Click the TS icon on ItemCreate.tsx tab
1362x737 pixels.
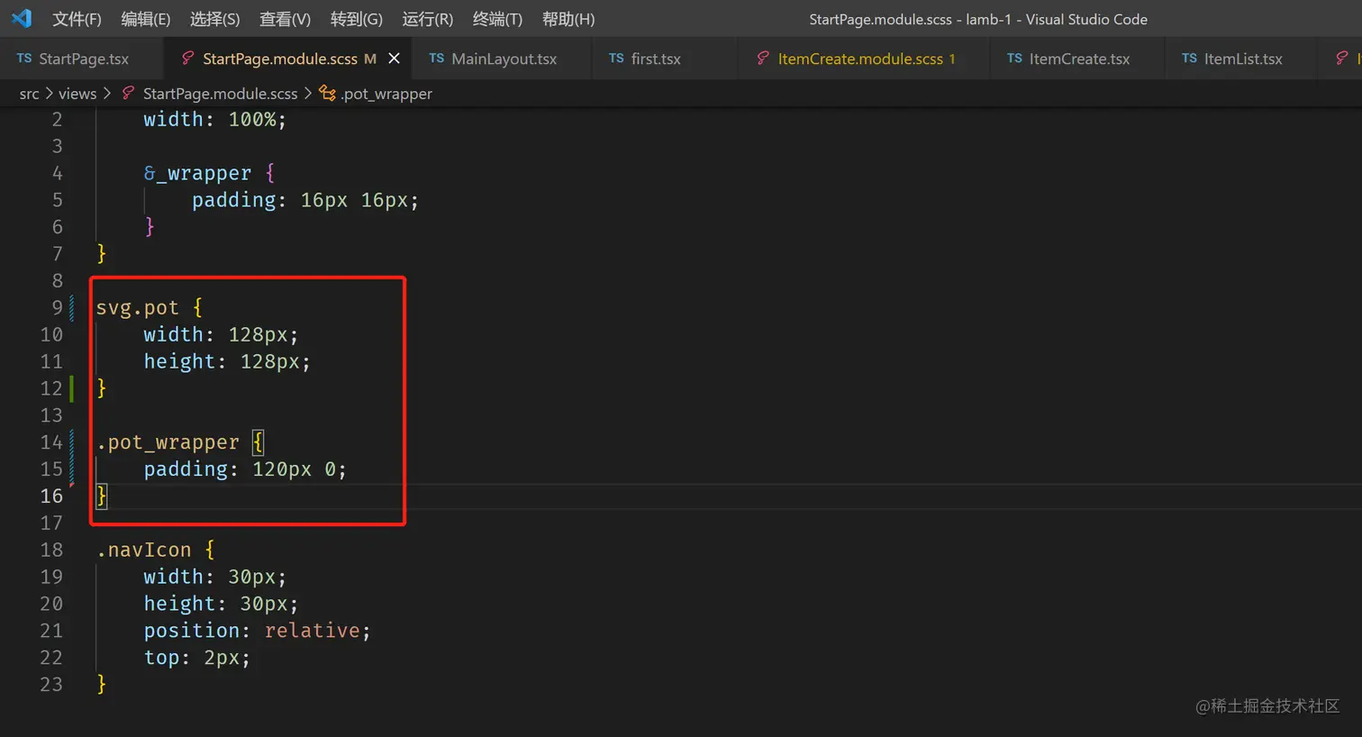tap(1014, 59)
